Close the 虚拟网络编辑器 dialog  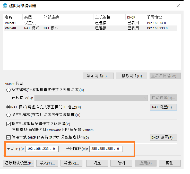point(178,6)
